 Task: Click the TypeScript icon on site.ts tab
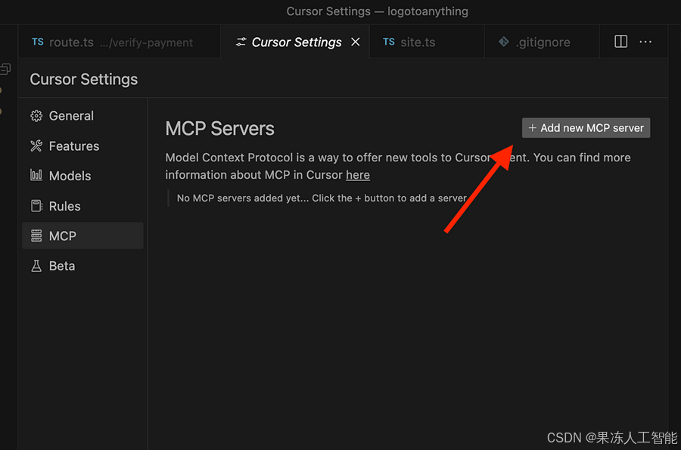click(389, 42)
